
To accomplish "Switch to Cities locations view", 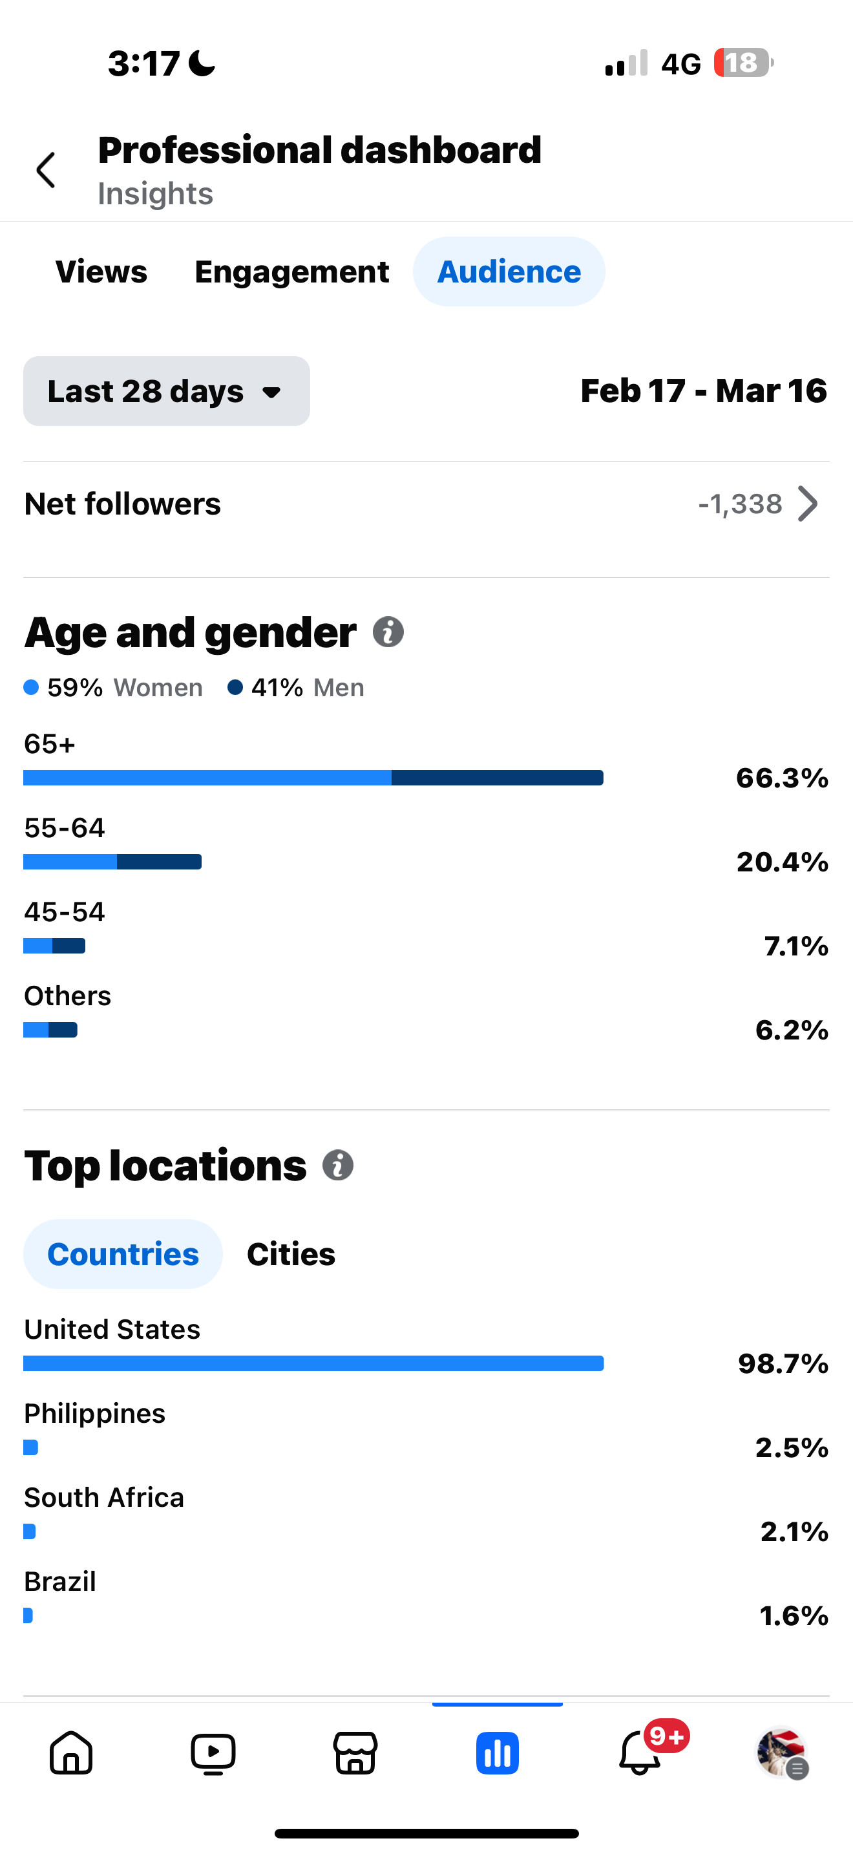I will (x=291, y=1253).
